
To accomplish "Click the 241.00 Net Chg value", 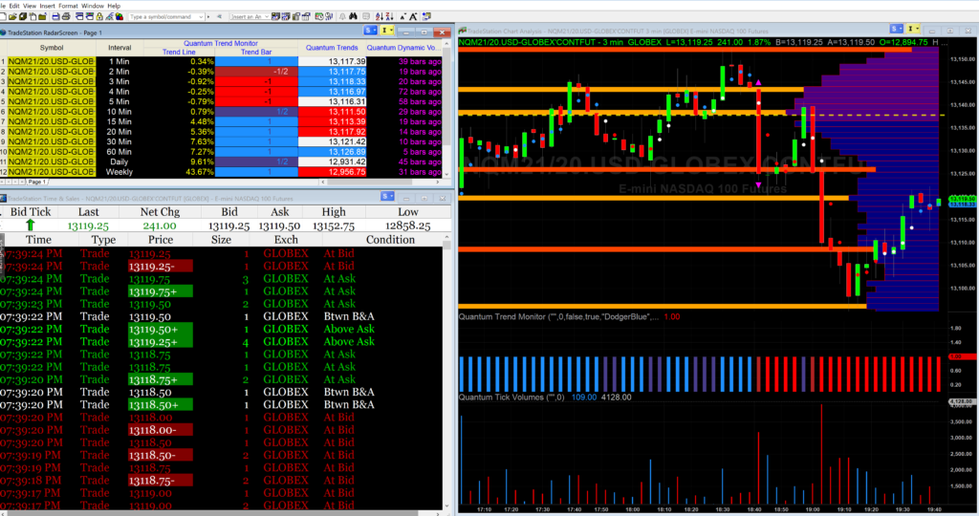I will point(160,226).
